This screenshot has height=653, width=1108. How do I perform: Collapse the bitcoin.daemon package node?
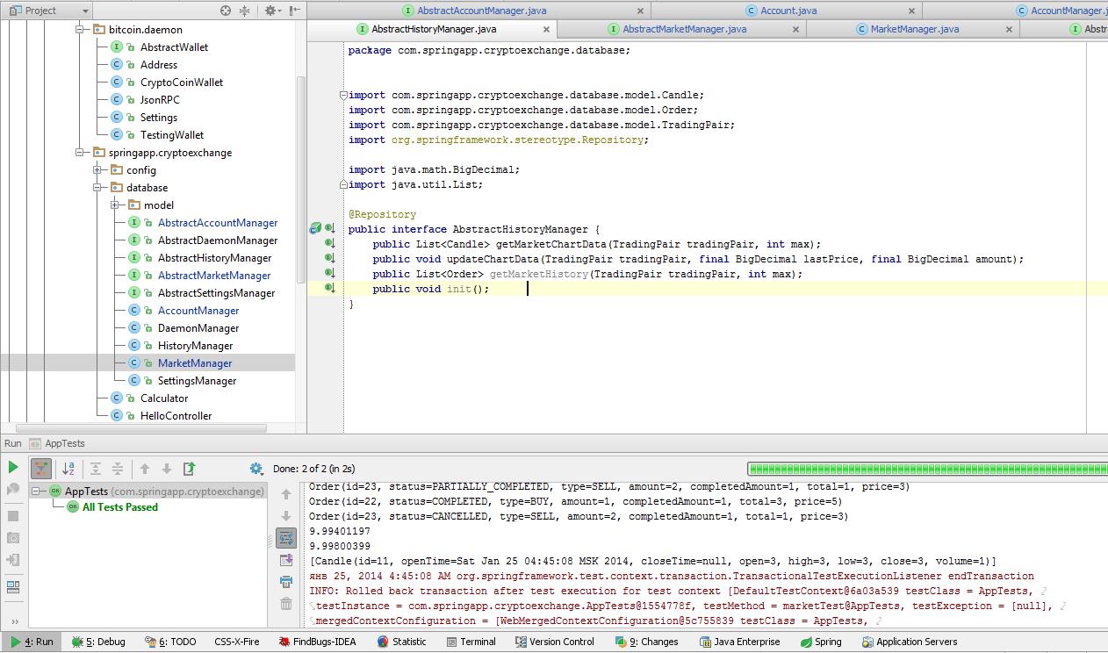point(80,30)
